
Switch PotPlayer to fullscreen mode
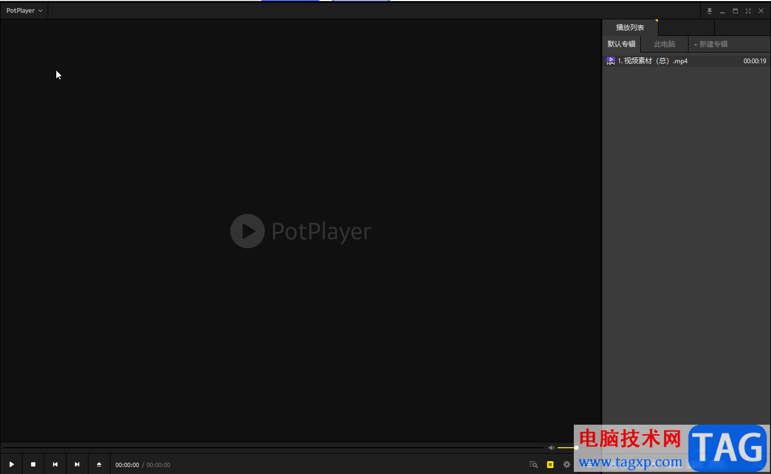click(748, 11)
